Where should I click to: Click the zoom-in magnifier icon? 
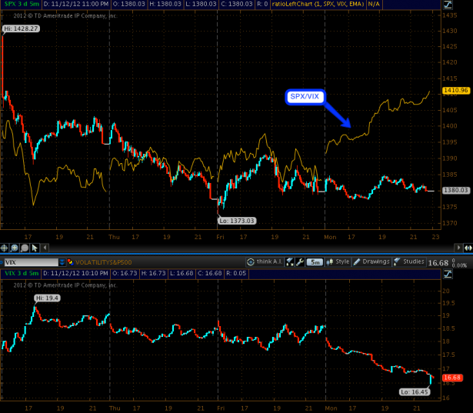pos(15,248)
